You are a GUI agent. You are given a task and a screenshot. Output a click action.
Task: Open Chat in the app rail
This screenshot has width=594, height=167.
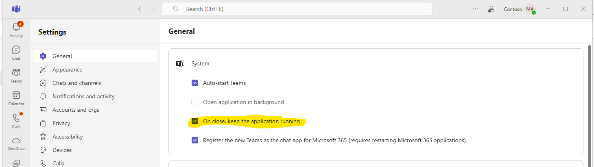tap(16, 52)
